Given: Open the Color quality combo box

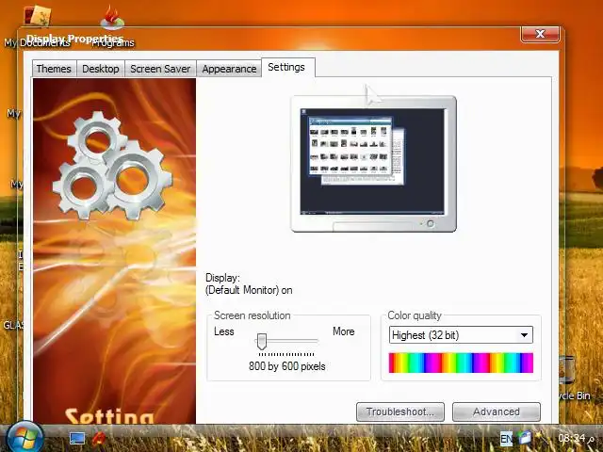Looking at the screenshot, I should [x=461, y=335].
